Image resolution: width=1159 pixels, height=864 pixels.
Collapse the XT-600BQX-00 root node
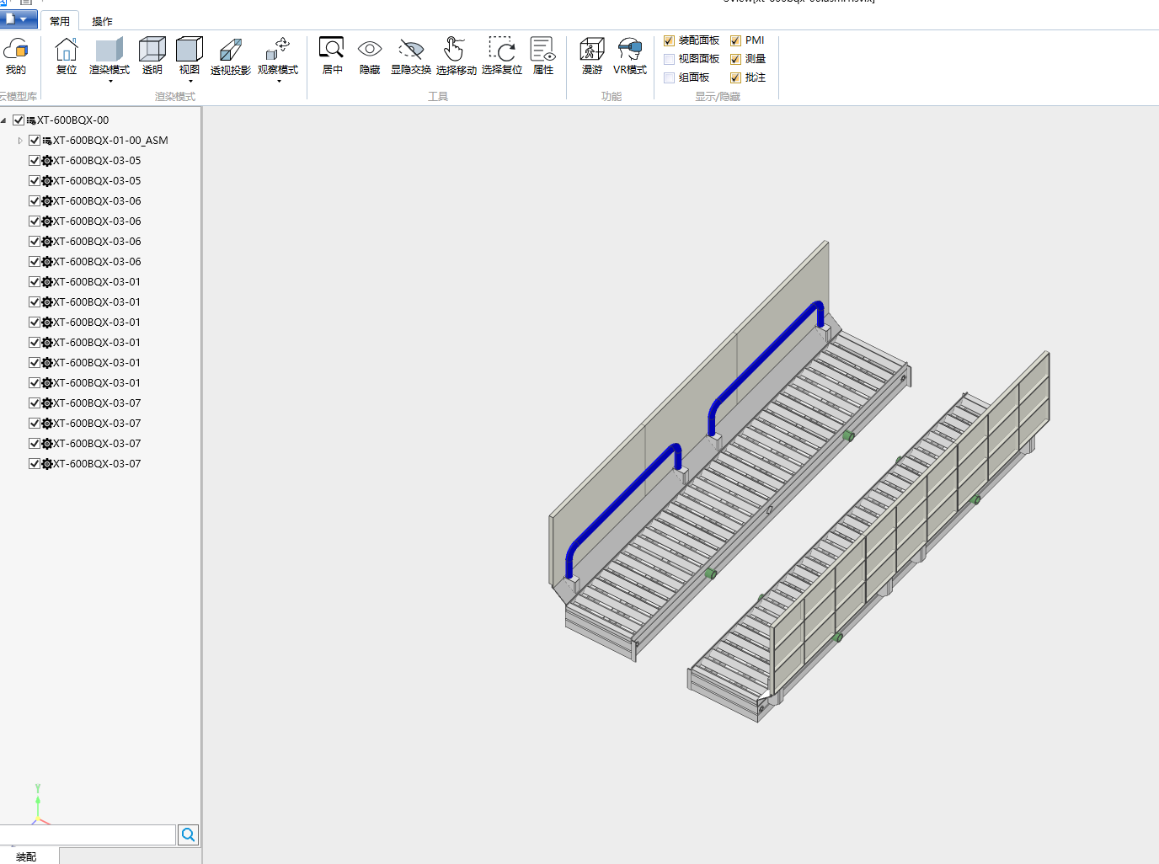4,120
